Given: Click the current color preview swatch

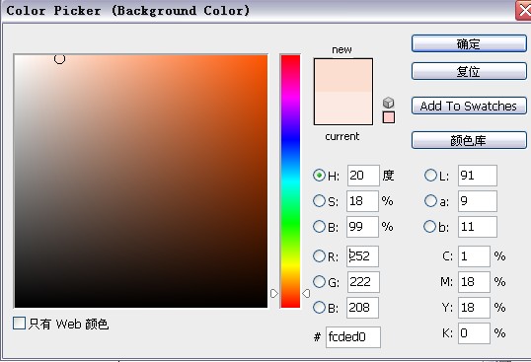Looking at the screenshot, I should click(343, 108).
